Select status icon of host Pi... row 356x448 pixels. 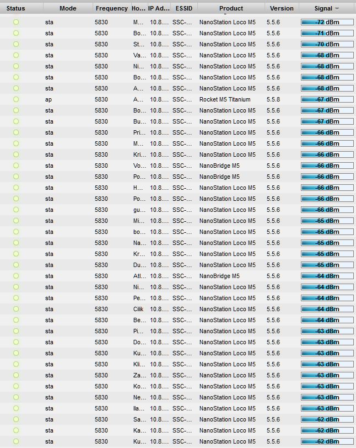point(16,331)
